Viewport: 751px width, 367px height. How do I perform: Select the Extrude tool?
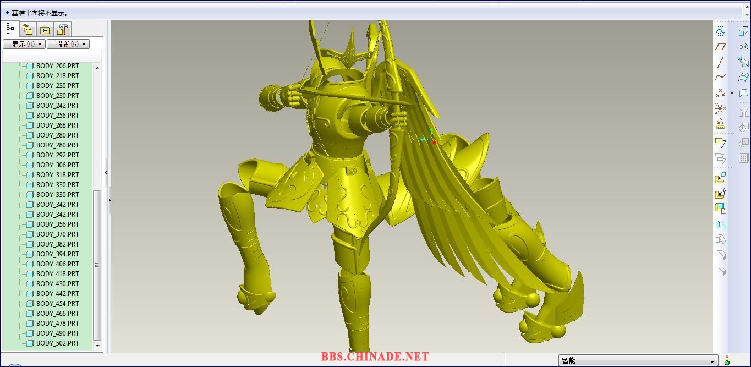(x=743, y=31)
